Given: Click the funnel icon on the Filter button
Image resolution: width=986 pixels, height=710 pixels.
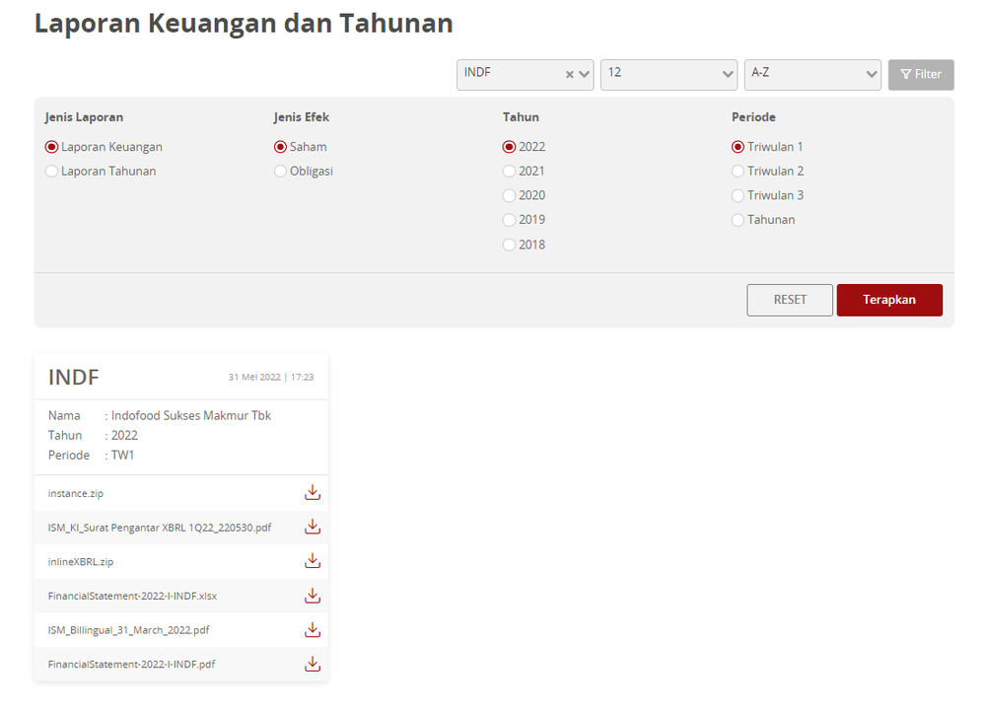Looking at the screenshot, I should click(906, 74).
